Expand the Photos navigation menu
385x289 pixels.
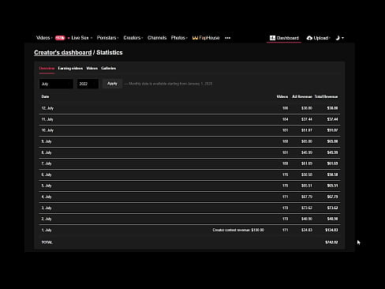179,38
